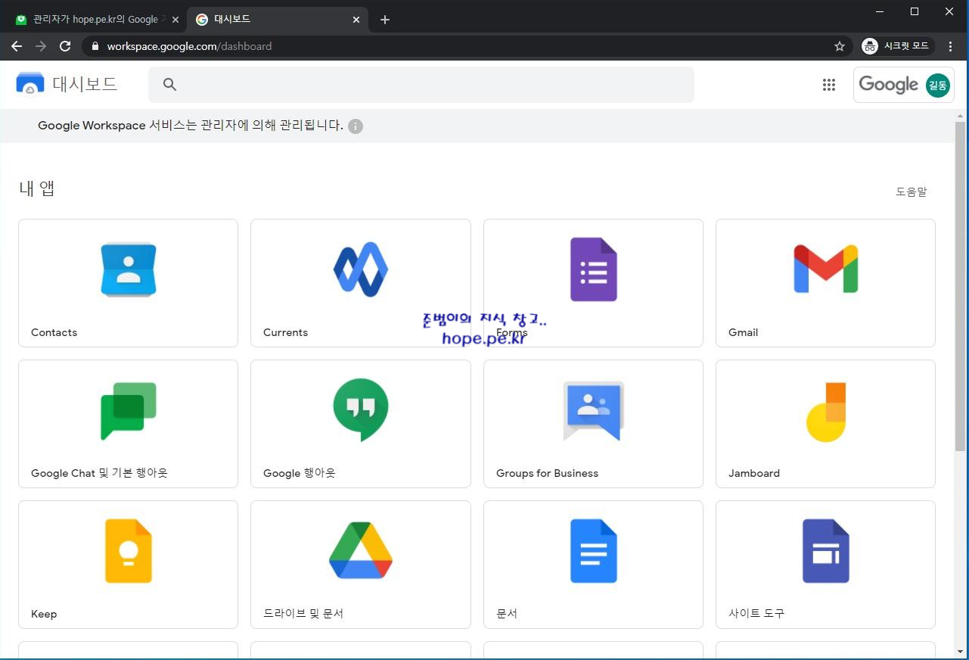Screen dimensions: 969x660
Task: Click the incognito mode (시크릿 모드) indicator
Action: (x=896, y=46)
